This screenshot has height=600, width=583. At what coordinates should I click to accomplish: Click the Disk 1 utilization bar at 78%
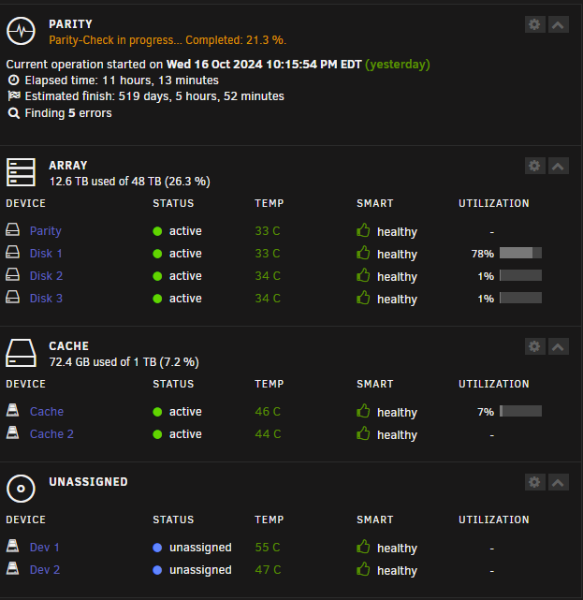point(520,253)
